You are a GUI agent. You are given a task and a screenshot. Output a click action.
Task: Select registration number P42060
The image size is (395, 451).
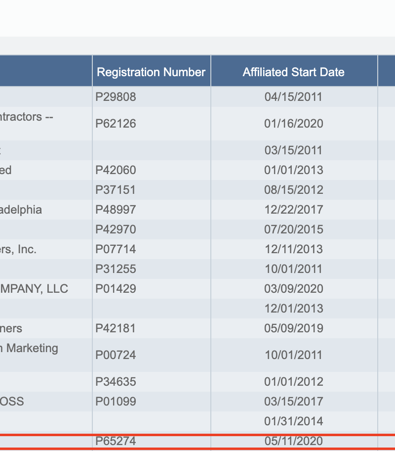tap(116, 170)
